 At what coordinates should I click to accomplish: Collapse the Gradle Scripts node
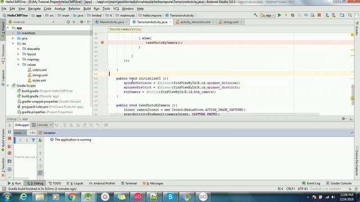(8, 86)
